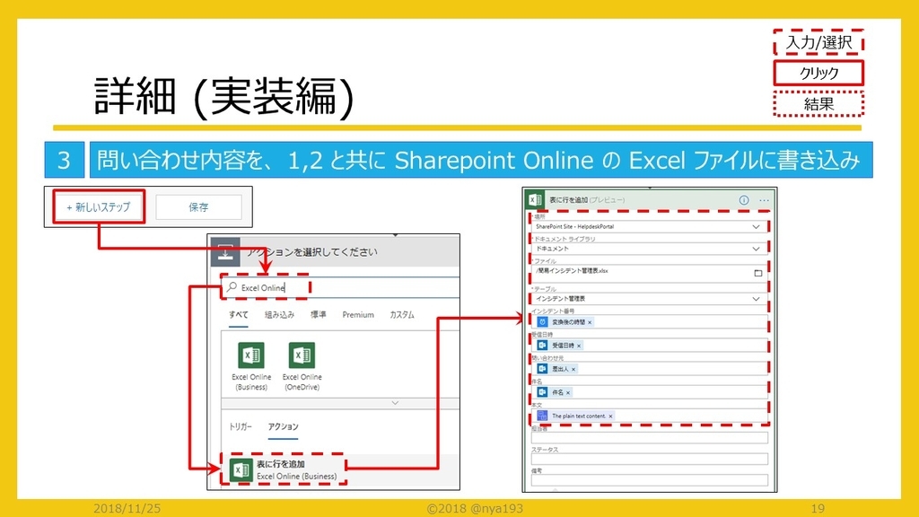Viewport: 919px width, 517px height.
Task: Click the 受信日時 Outlook token icon
Action: (x=542, y=346)
